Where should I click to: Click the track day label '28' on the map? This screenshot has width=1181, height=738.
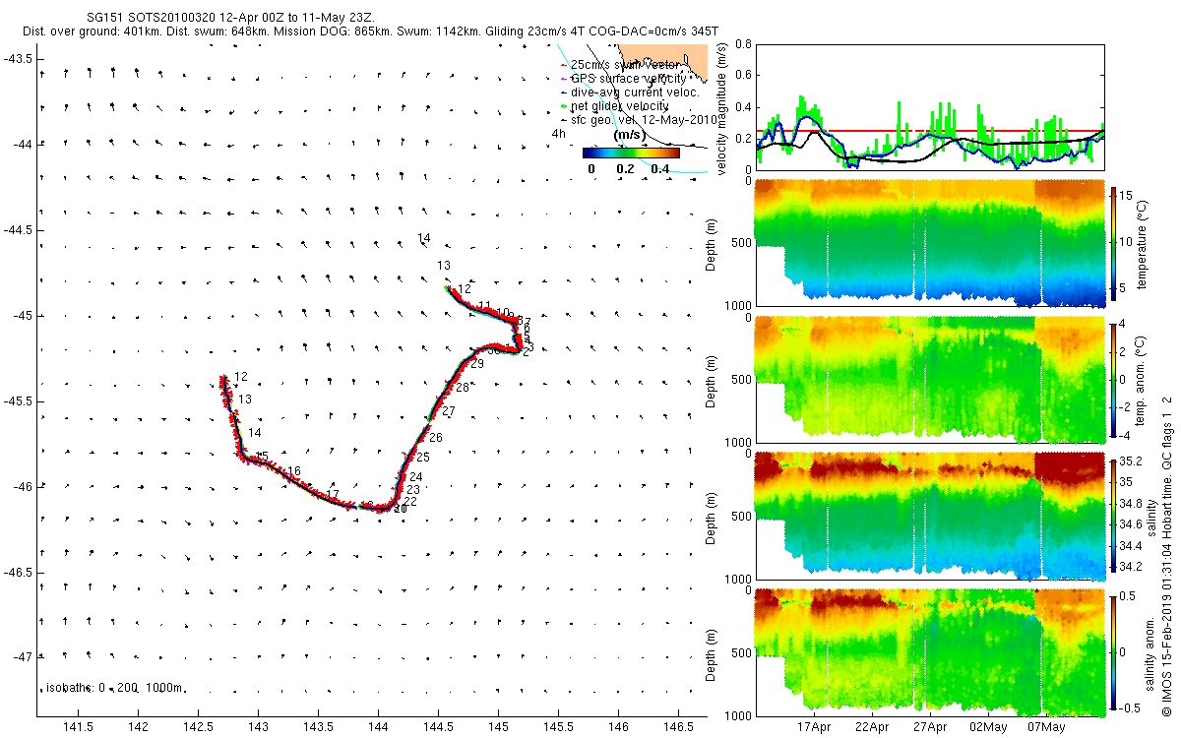(x=463, y=388)
